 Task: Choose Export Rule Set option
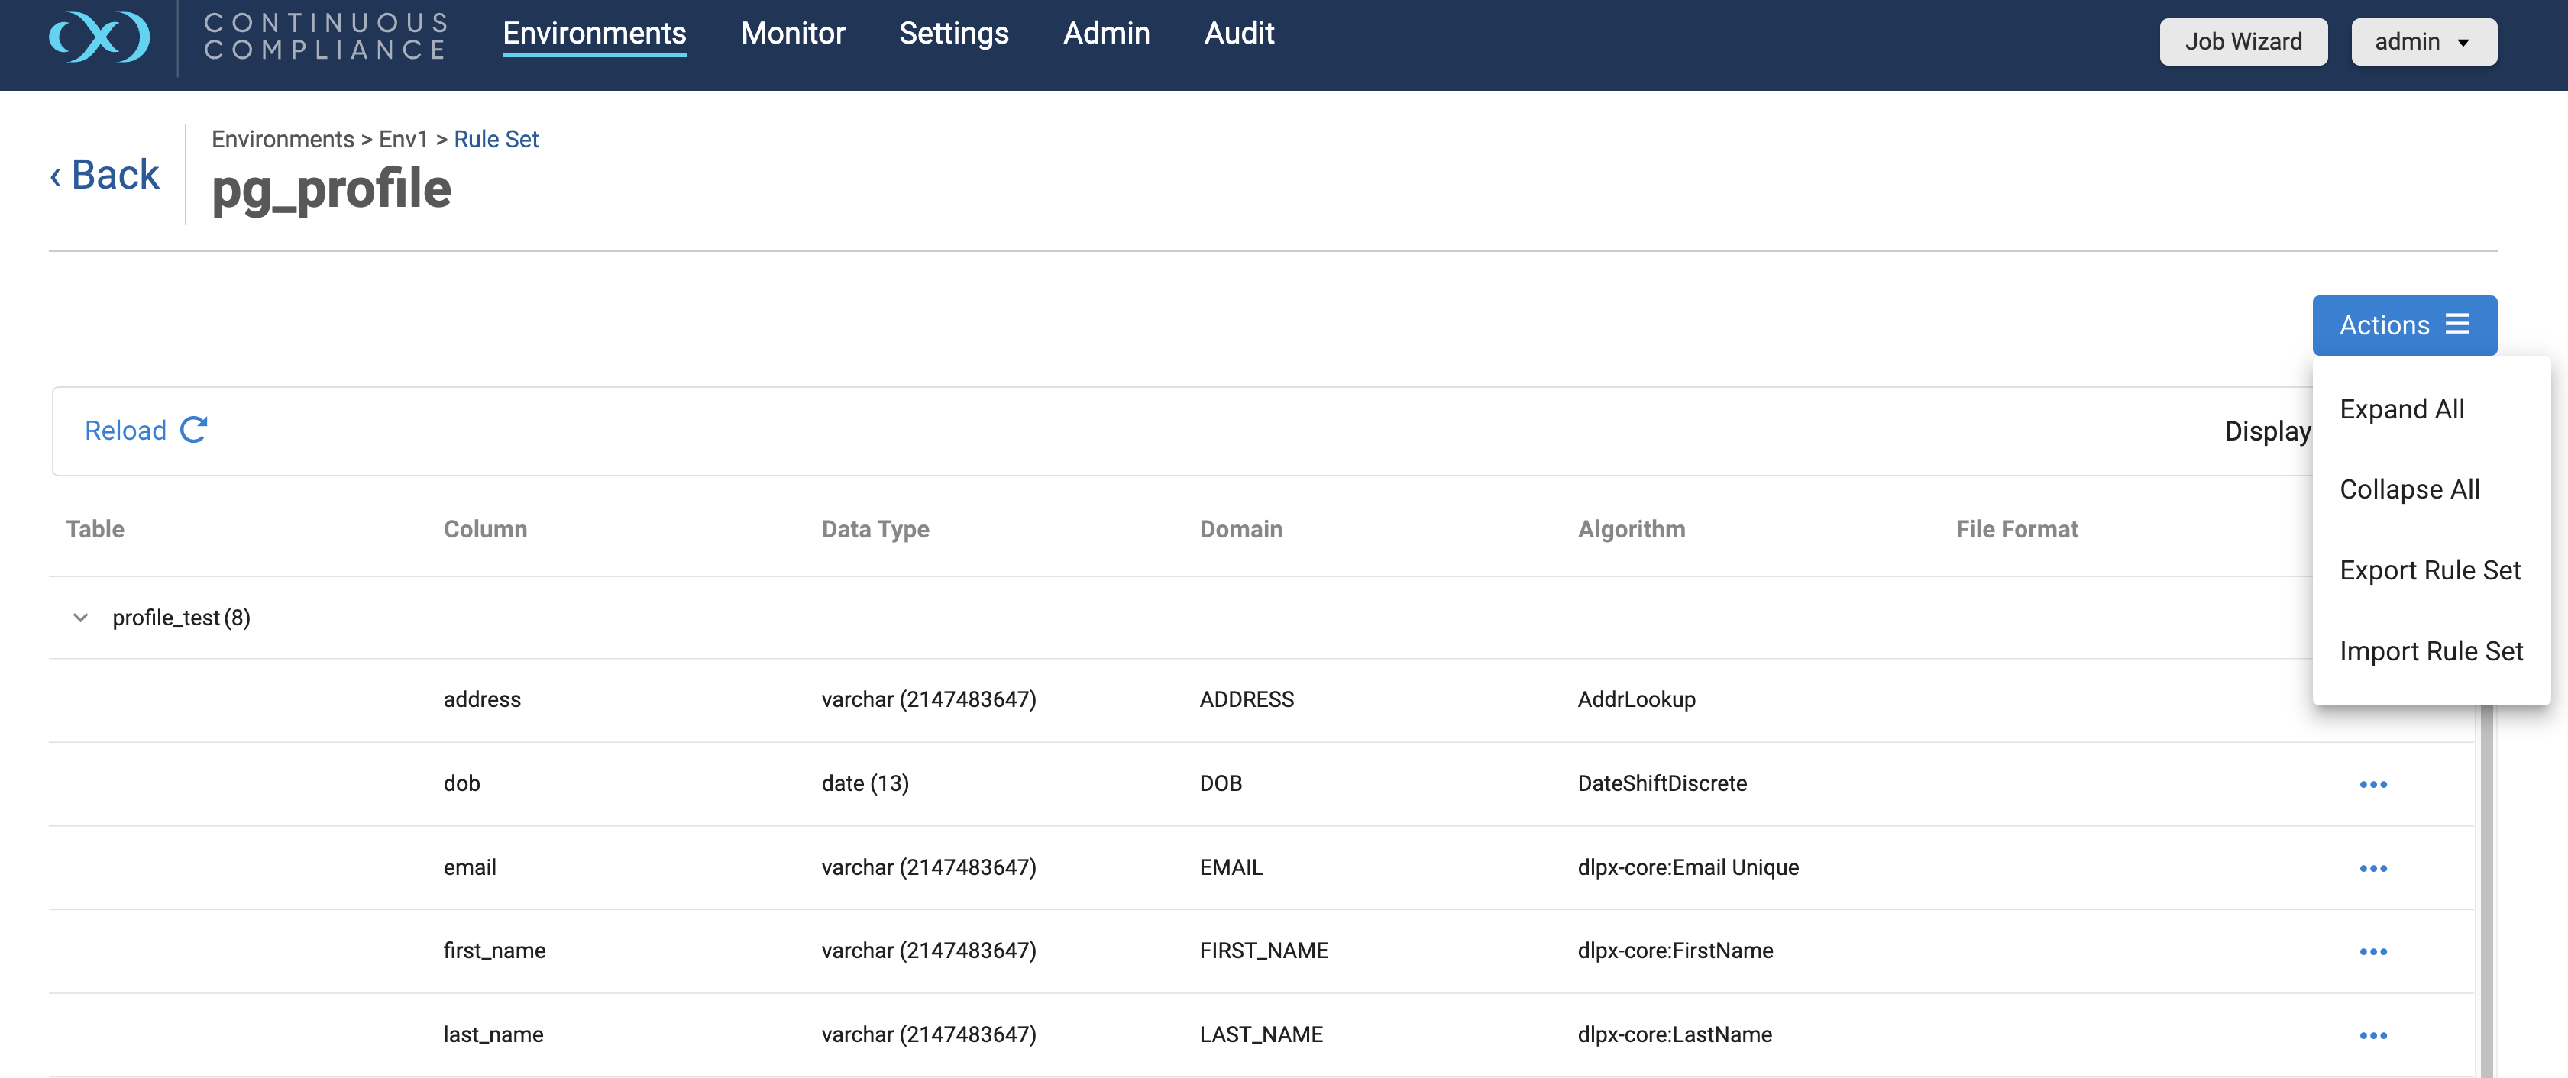click(x=2428, y=570)
